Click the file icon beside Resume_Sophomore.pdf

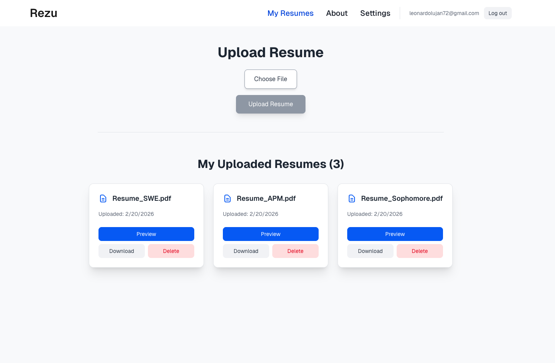coord(352,198)
